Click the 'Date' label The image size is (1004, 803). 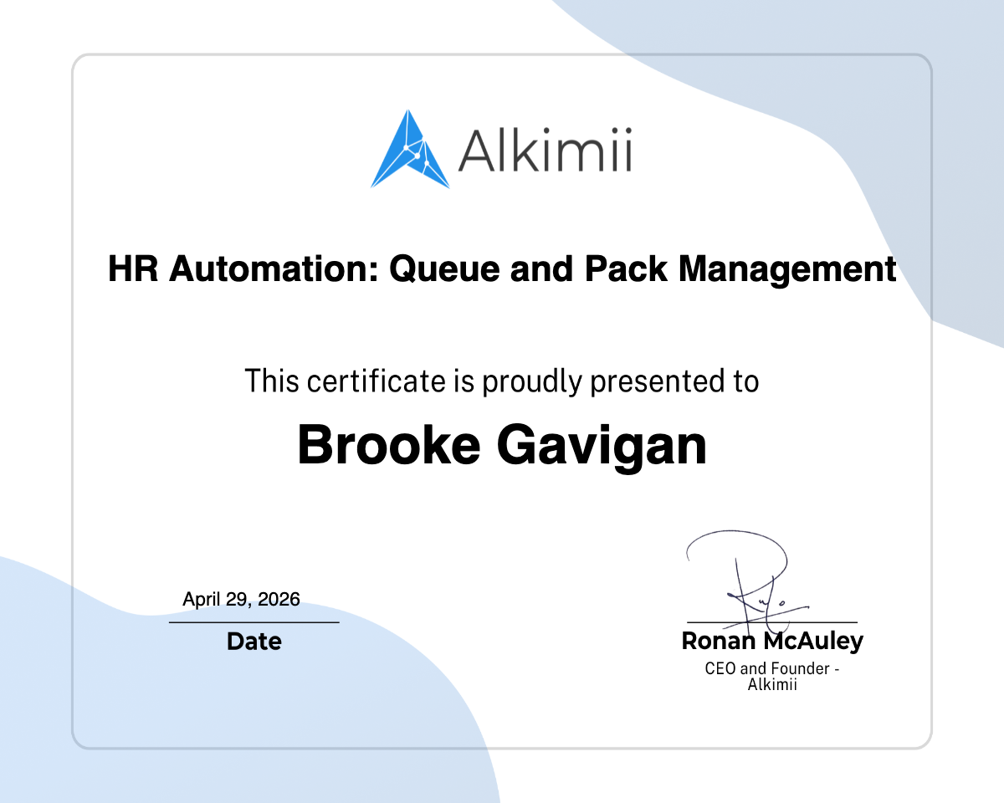pyautogui.click(x=254, y=642)
